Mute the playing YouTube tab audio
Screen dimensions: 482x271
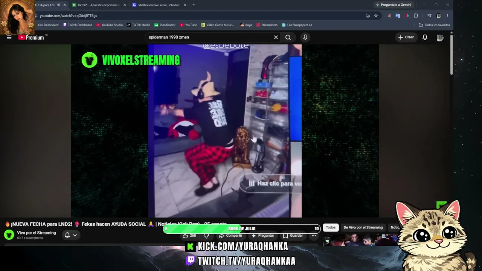point(58,5)
